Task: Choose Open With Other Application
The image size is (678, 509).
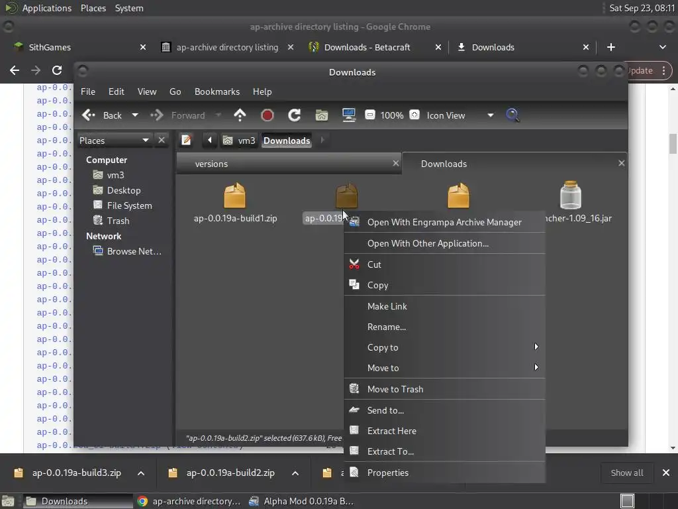Action: click(x=444, y=243)
